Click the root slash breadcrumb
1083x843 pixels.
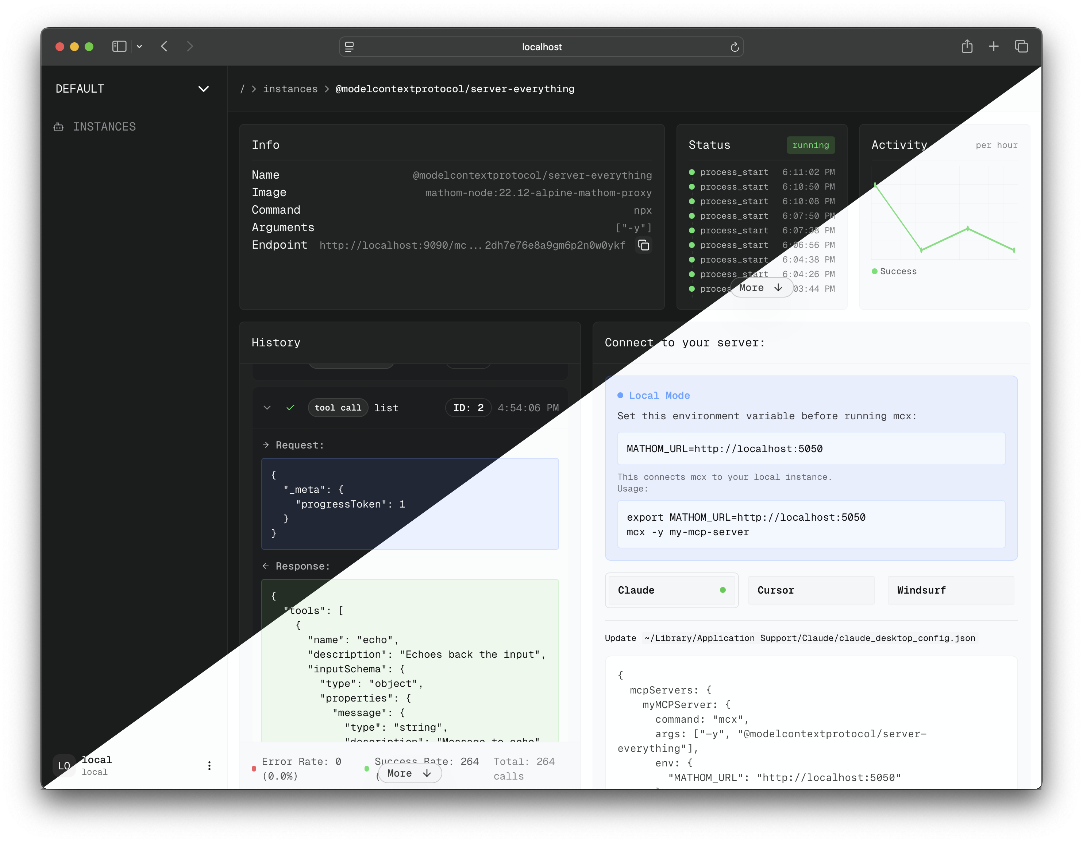tap(243, 89)
